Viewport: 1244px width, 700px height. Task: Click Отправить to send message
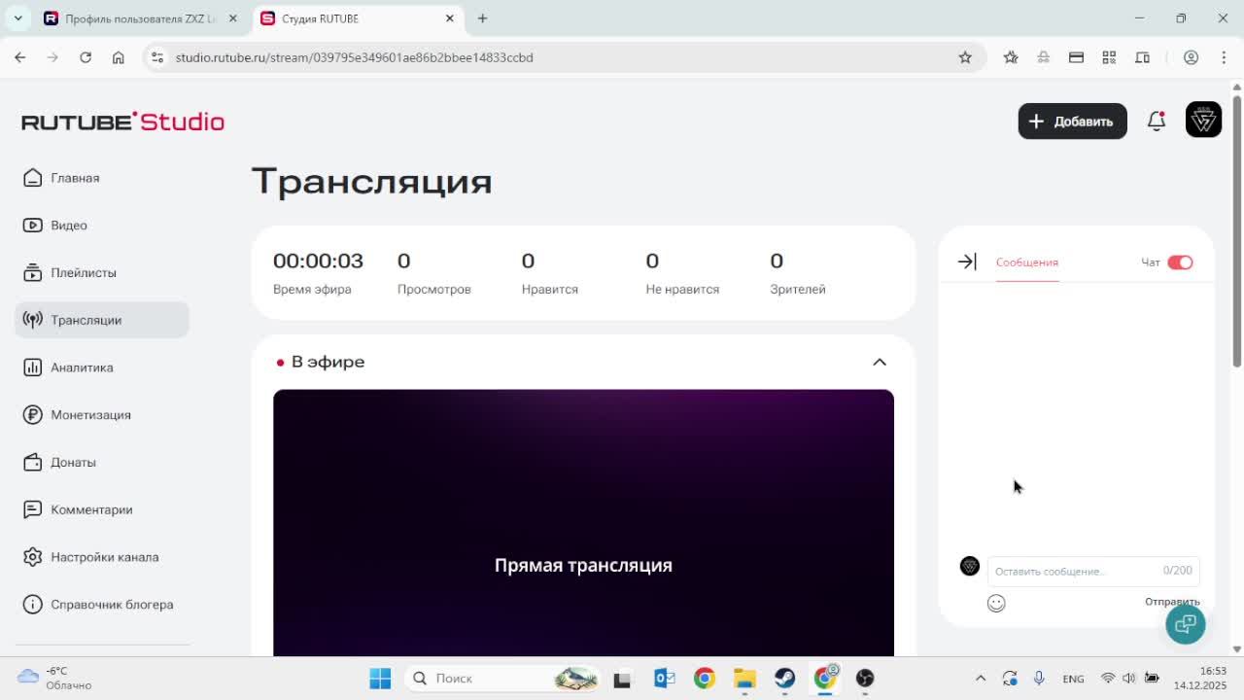pyautogui.click(x=1172, y=602)
